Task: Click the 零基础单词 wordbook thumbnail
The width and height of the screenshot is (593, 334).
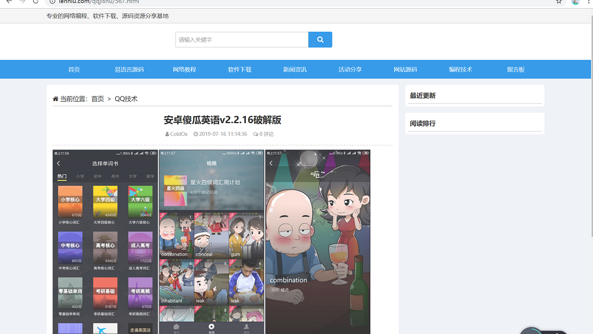Action: click(70, 293)
